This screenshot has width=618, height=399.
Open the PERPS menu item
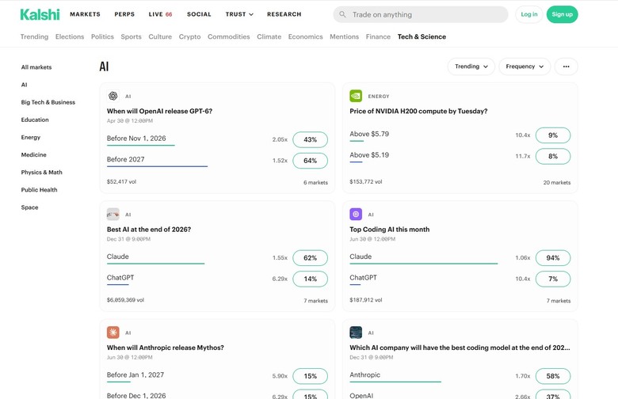(124, 14)
